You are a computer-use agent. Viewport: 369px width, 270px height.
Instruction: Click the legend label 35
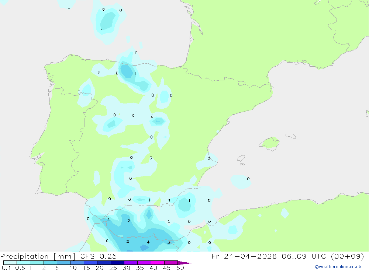140,268
